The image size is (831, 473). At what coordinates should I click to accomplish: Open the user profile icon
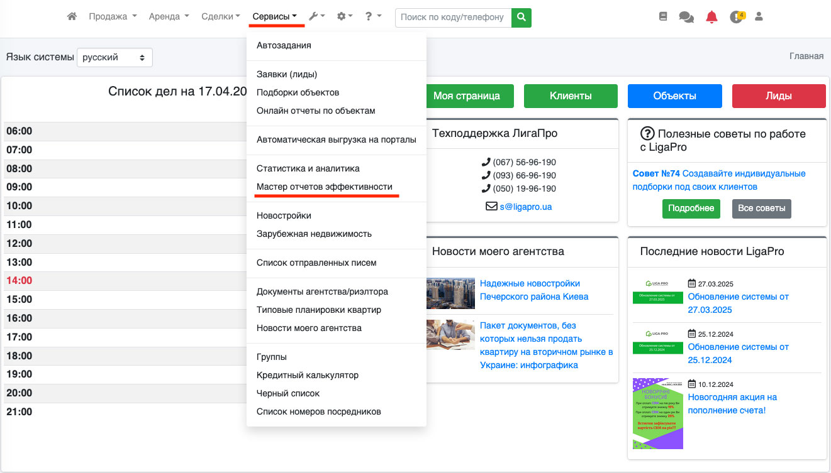click(759, 17)
